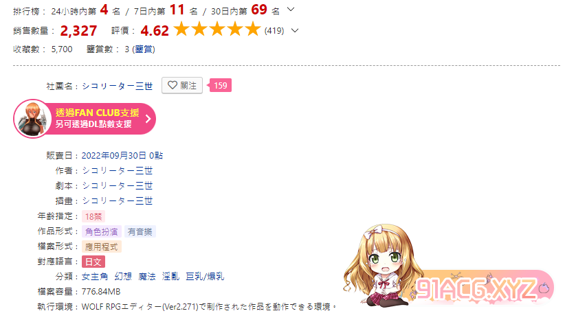The image size is (576, 322).
Task: Expand the rating breakdown chevron
Action: (295, 31)
